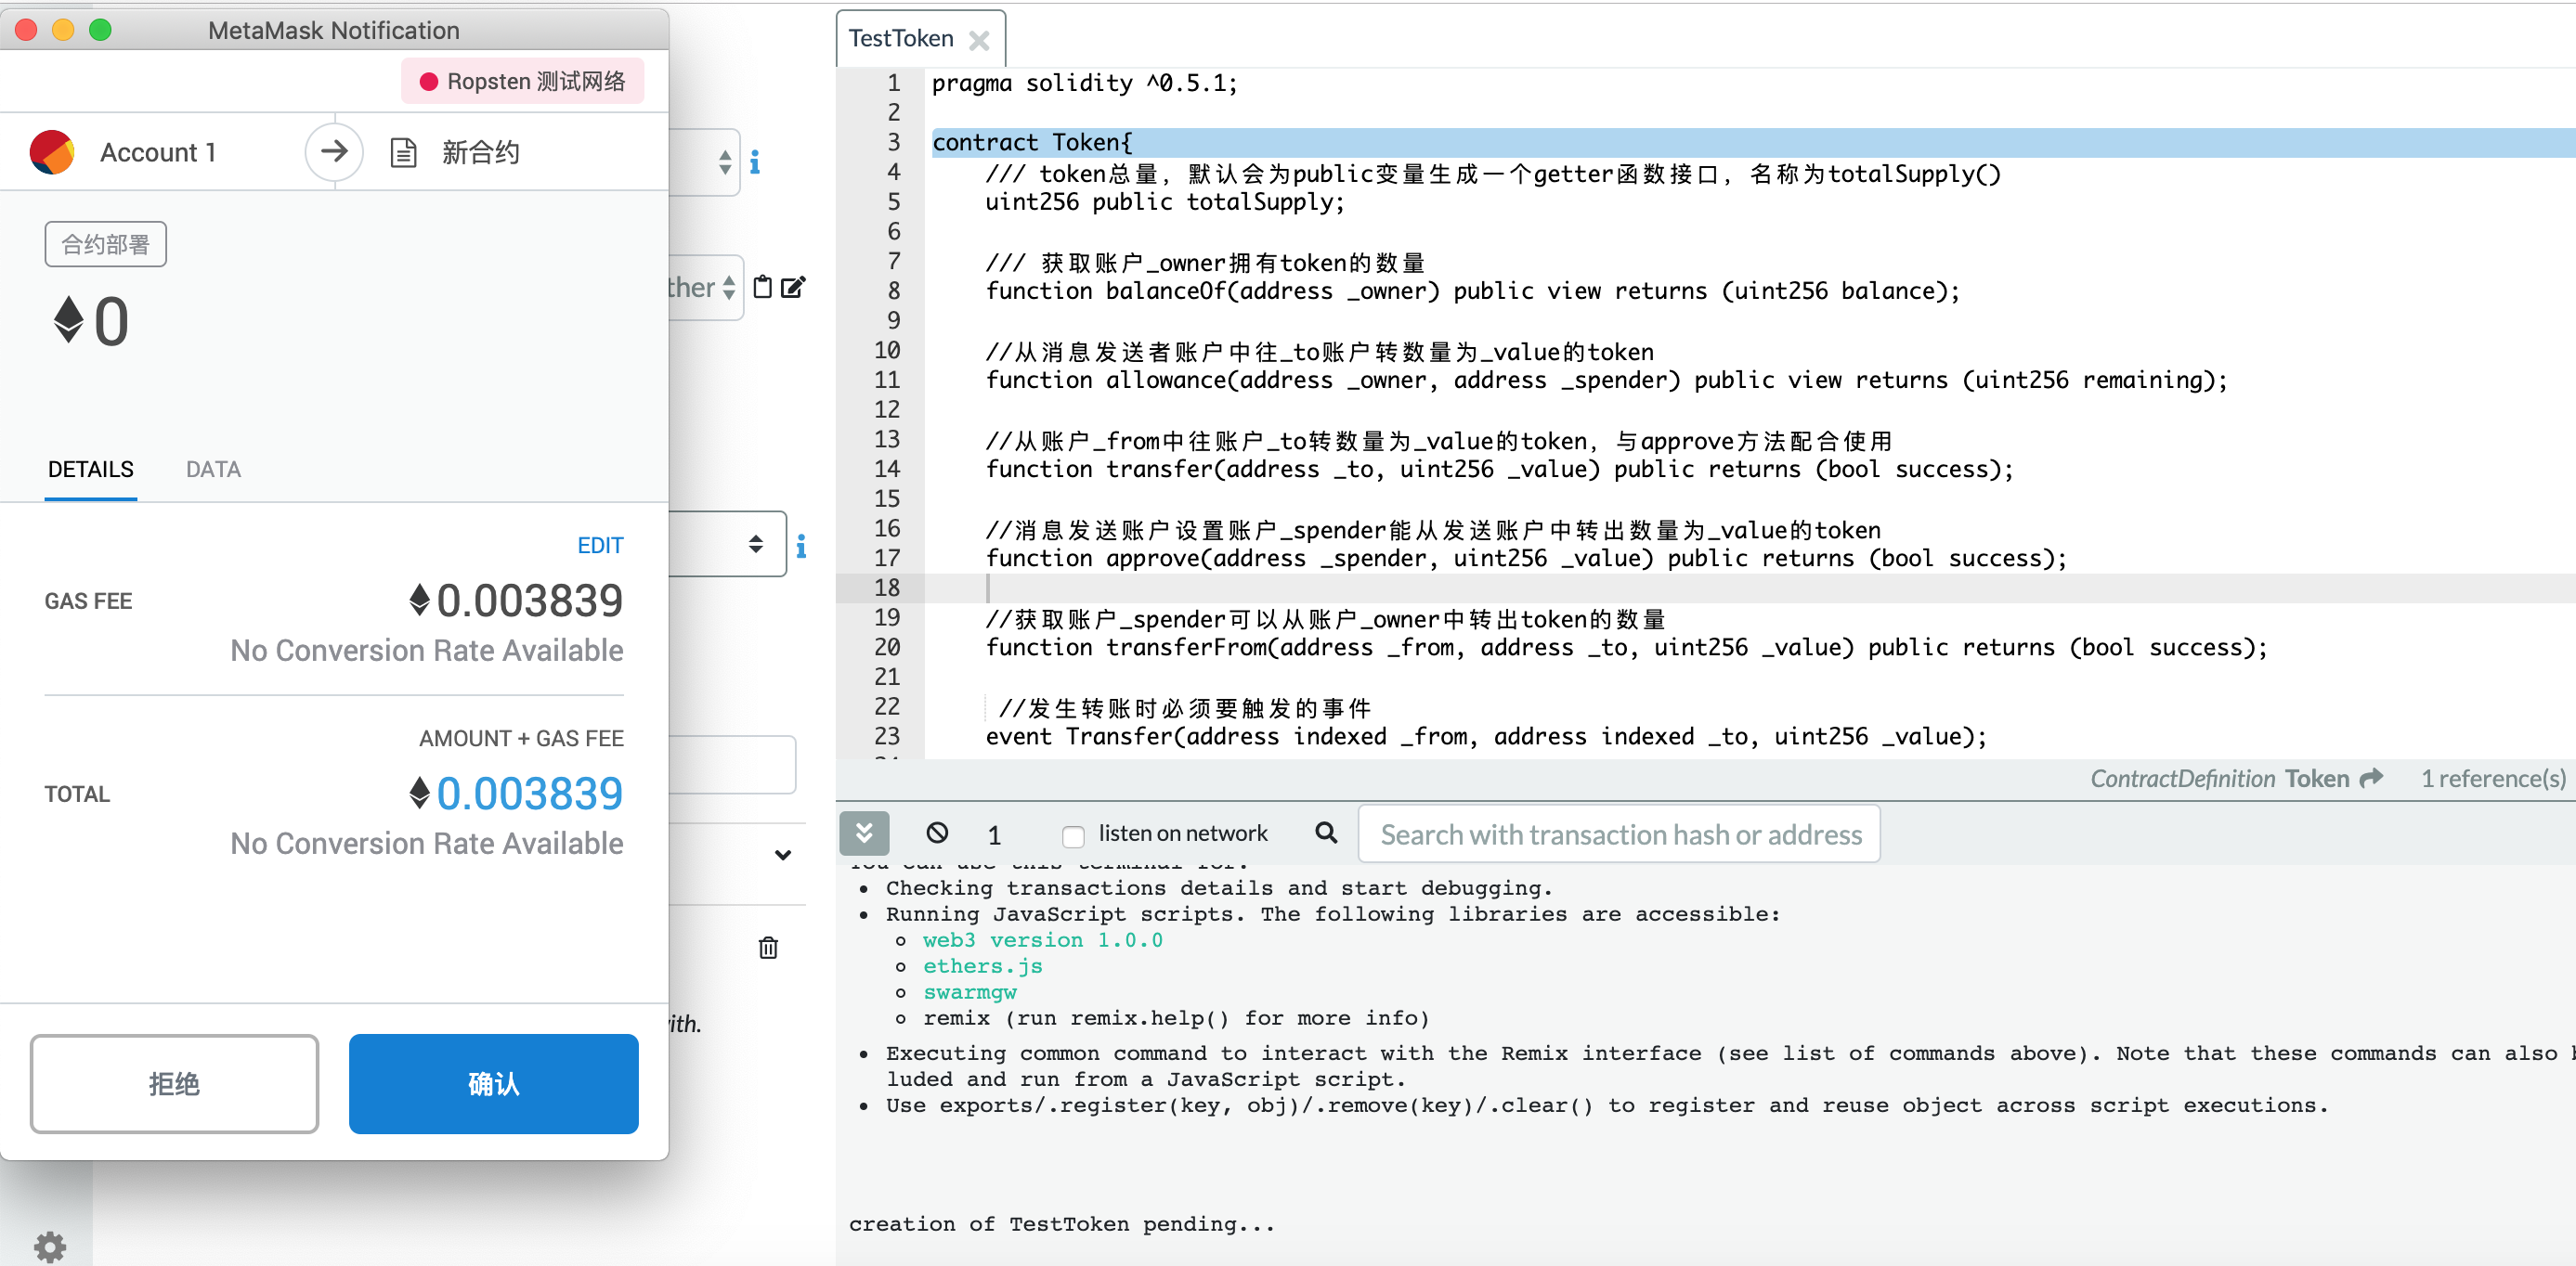Click the Account 1 avatar icon

[x=52, y=153]
